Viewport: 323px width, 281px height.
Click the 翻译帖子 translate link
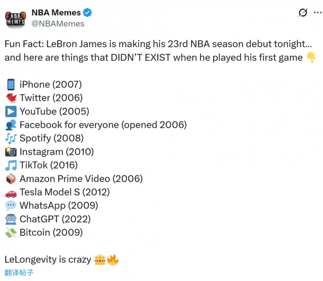pyautogui.click(x=19, y=272)
